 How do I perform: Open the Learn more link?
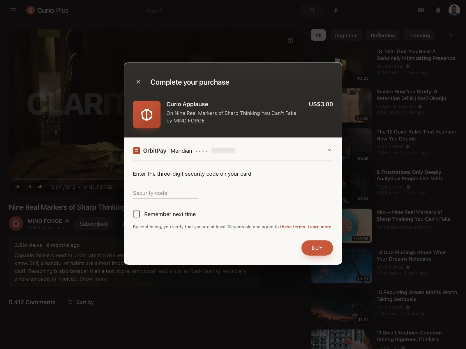(x=320, y=227)
